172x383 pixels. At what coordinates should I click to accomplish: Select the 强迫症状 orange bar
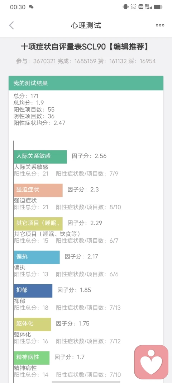click(x=38, y=190)
